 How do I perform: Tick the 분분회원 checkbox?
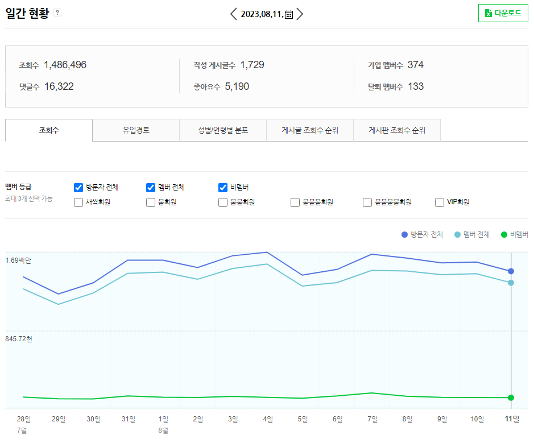(x=223, y=202)
